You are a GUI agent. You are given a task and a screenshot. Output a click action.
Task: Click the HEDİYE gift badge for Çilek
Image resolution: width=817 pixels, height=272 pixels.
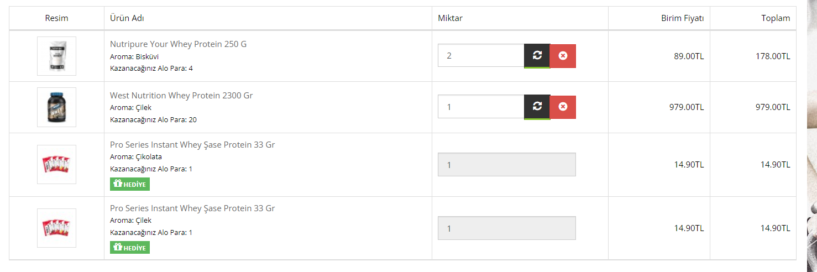click(x=130, y=248)
